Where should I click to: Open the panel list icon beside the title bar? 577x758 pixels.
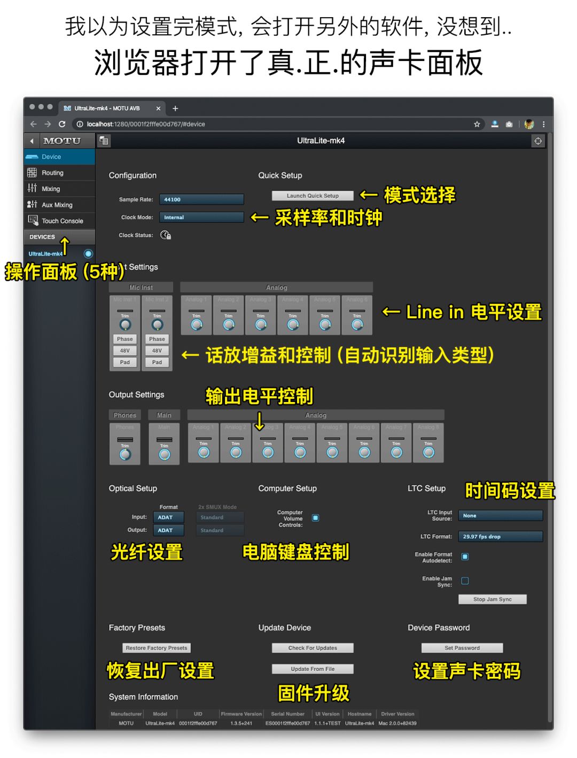(x=104, y=141)
